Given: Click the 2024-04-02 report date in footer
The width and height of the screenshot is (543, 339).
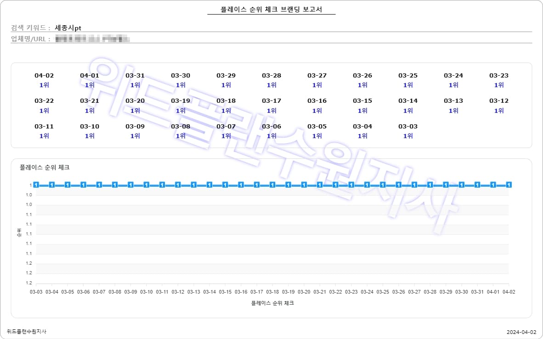Looking at the screenshot, I should coord(521,332).
